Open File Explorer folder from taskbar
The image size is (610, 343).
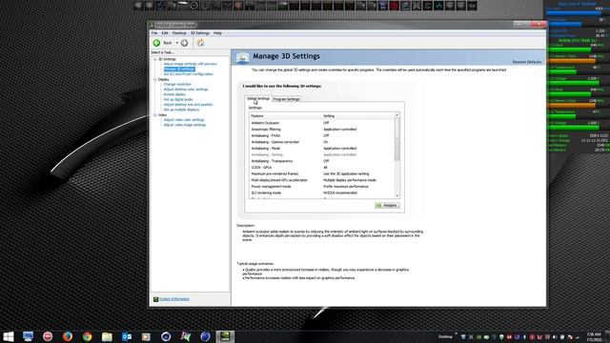coord(107,336)
